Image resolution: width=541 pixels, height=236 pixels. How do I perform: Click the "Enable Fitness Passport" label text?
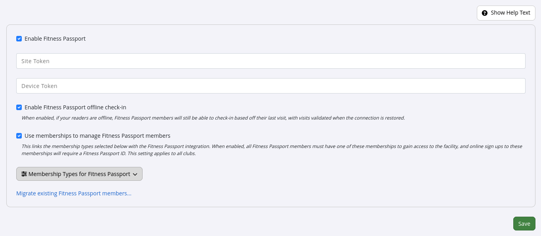point(55,39)
